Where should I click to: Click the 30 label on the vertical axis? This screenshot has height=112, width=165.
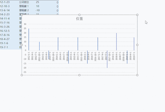[25, 24]
